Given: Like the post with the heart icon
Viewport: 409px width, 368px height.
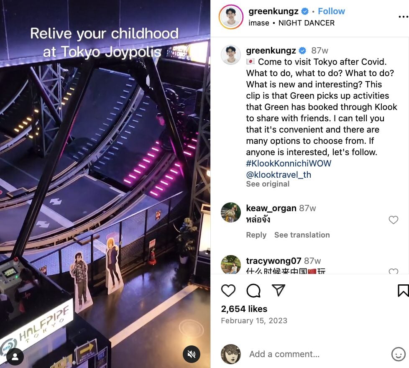Looking at the screenshot, I should coord(228,291).
